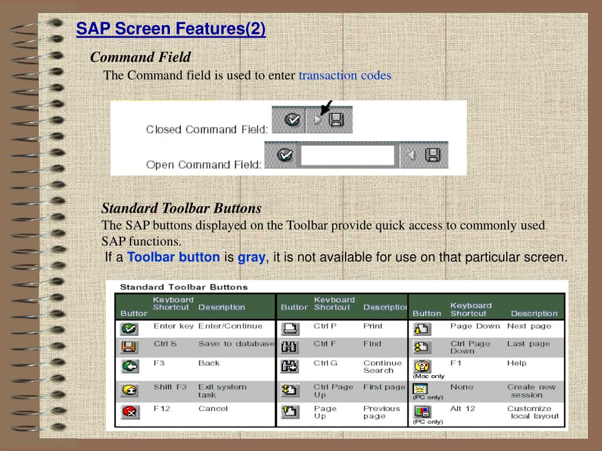The height and width of the screenshot is (451, 602).
Task: Click the 'Last page' description
Action: click(529, 344)
